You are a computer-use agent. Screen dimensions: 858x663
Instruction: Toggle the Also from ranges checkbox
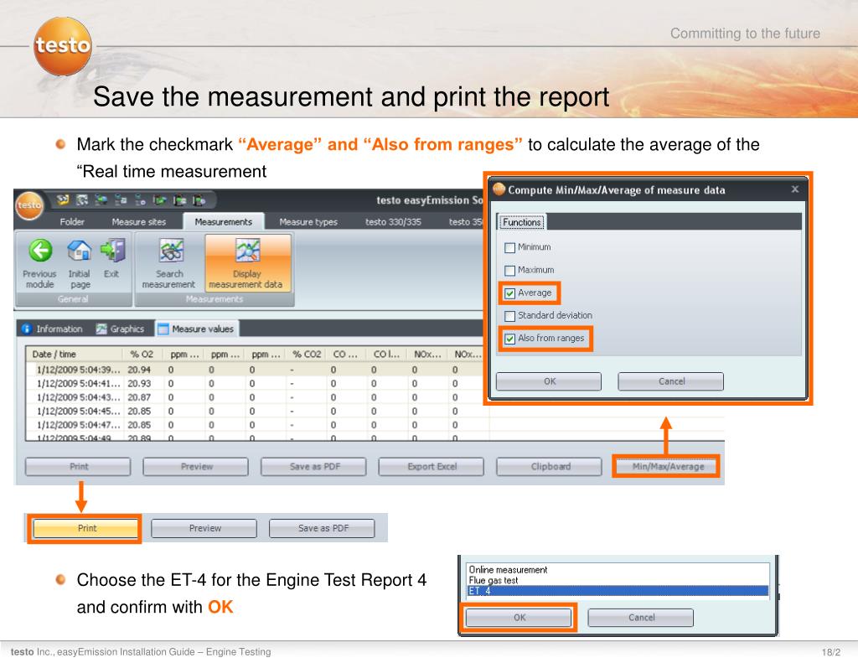coord(510,339)
